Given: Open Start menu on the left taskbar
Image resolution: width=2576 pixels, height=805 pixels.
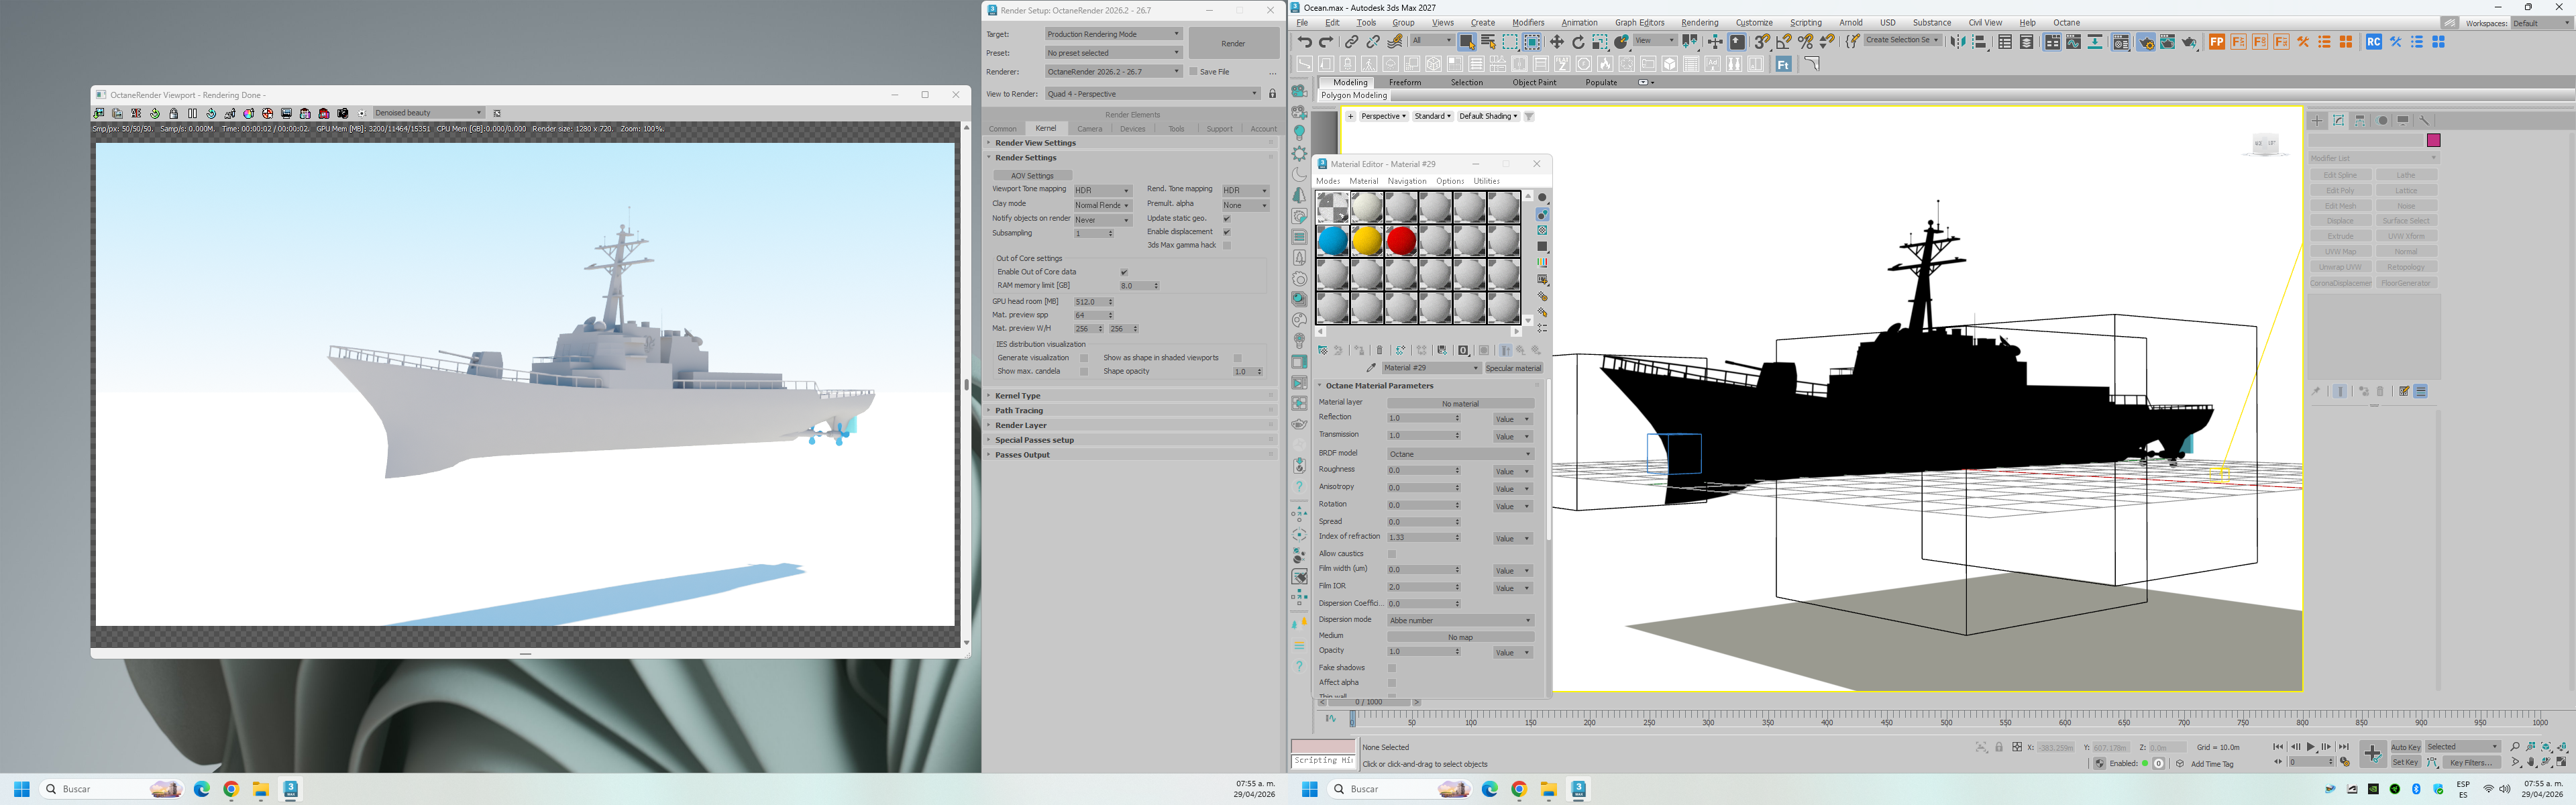Looking at the screenshot, I should click(21, 789).
